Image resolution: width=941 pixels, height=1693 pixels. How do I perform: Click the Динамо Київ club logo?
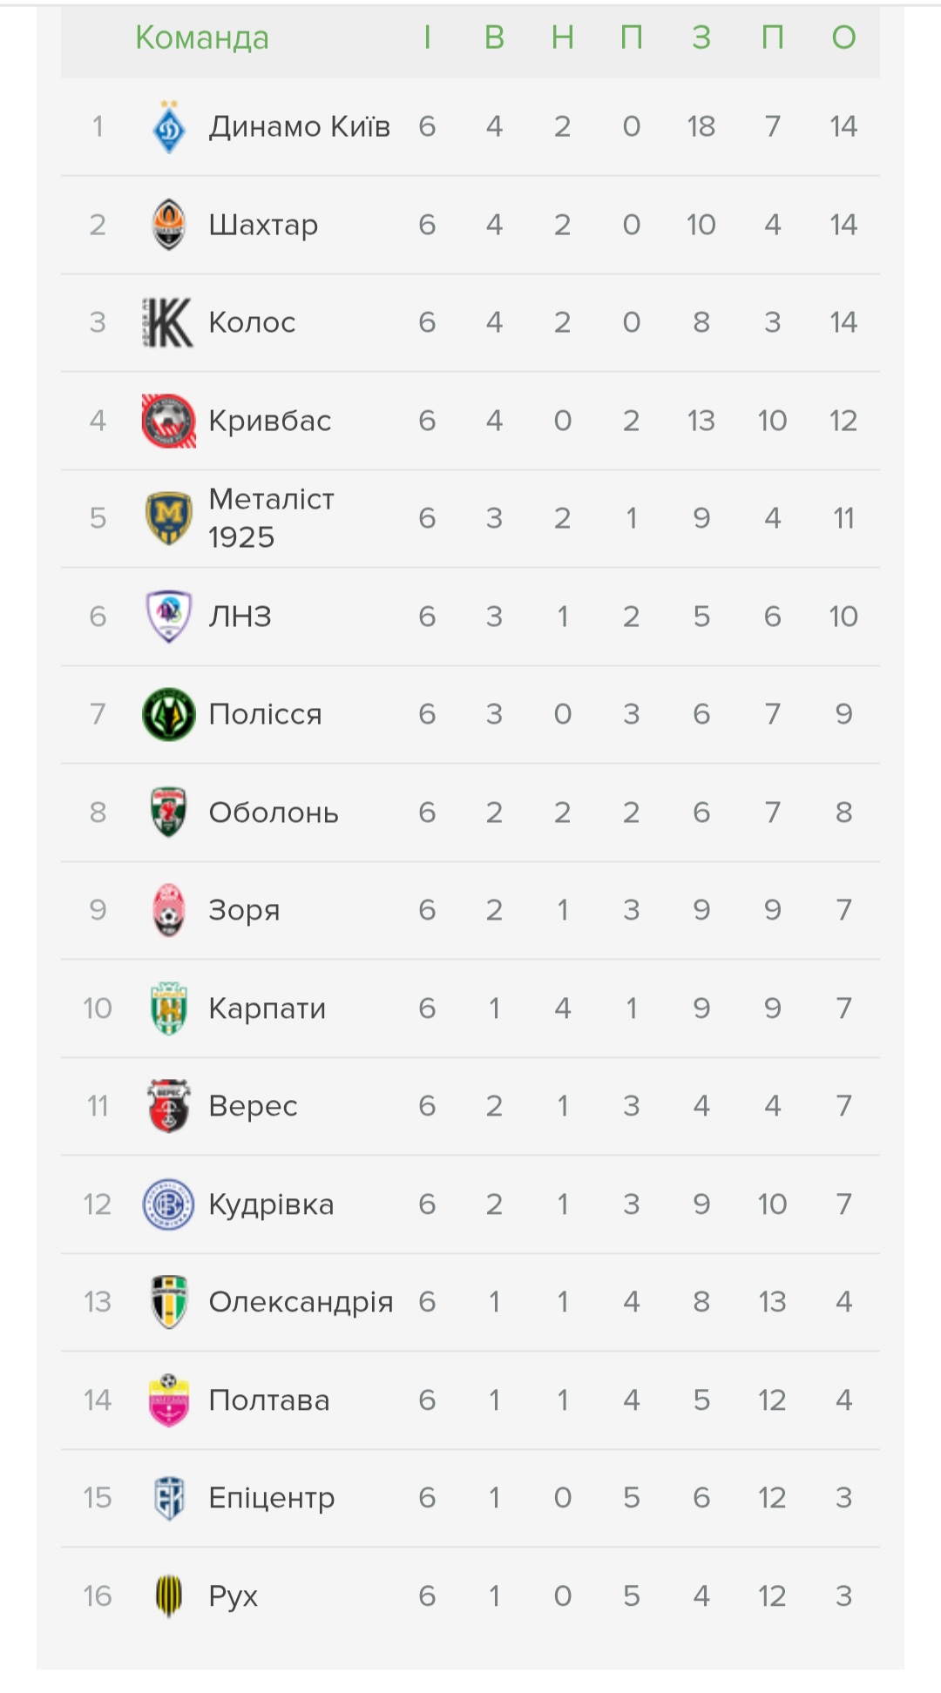pos(168,127)
